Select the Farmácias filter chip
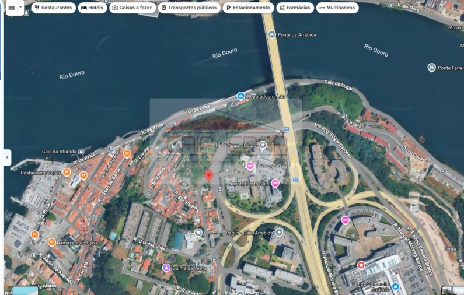The width and height of the screenshot is (464, 295). click(295, 8)
